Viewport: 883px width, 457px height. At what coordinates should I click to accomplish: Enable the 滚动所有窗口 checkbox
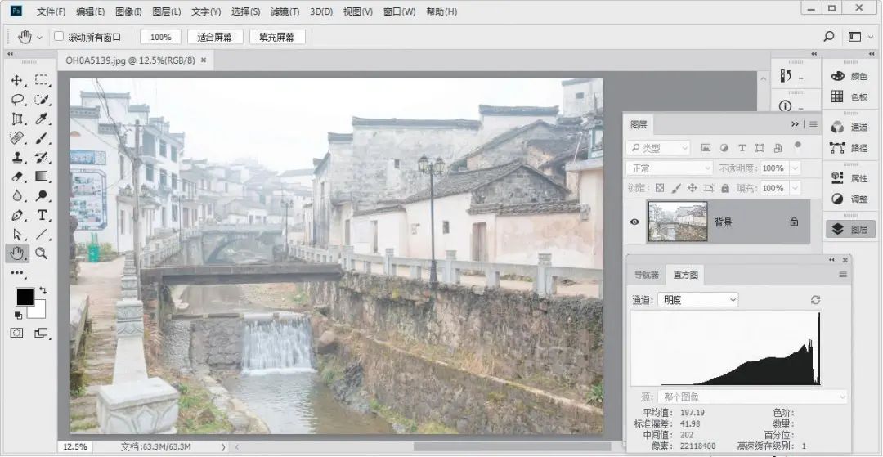59,37
